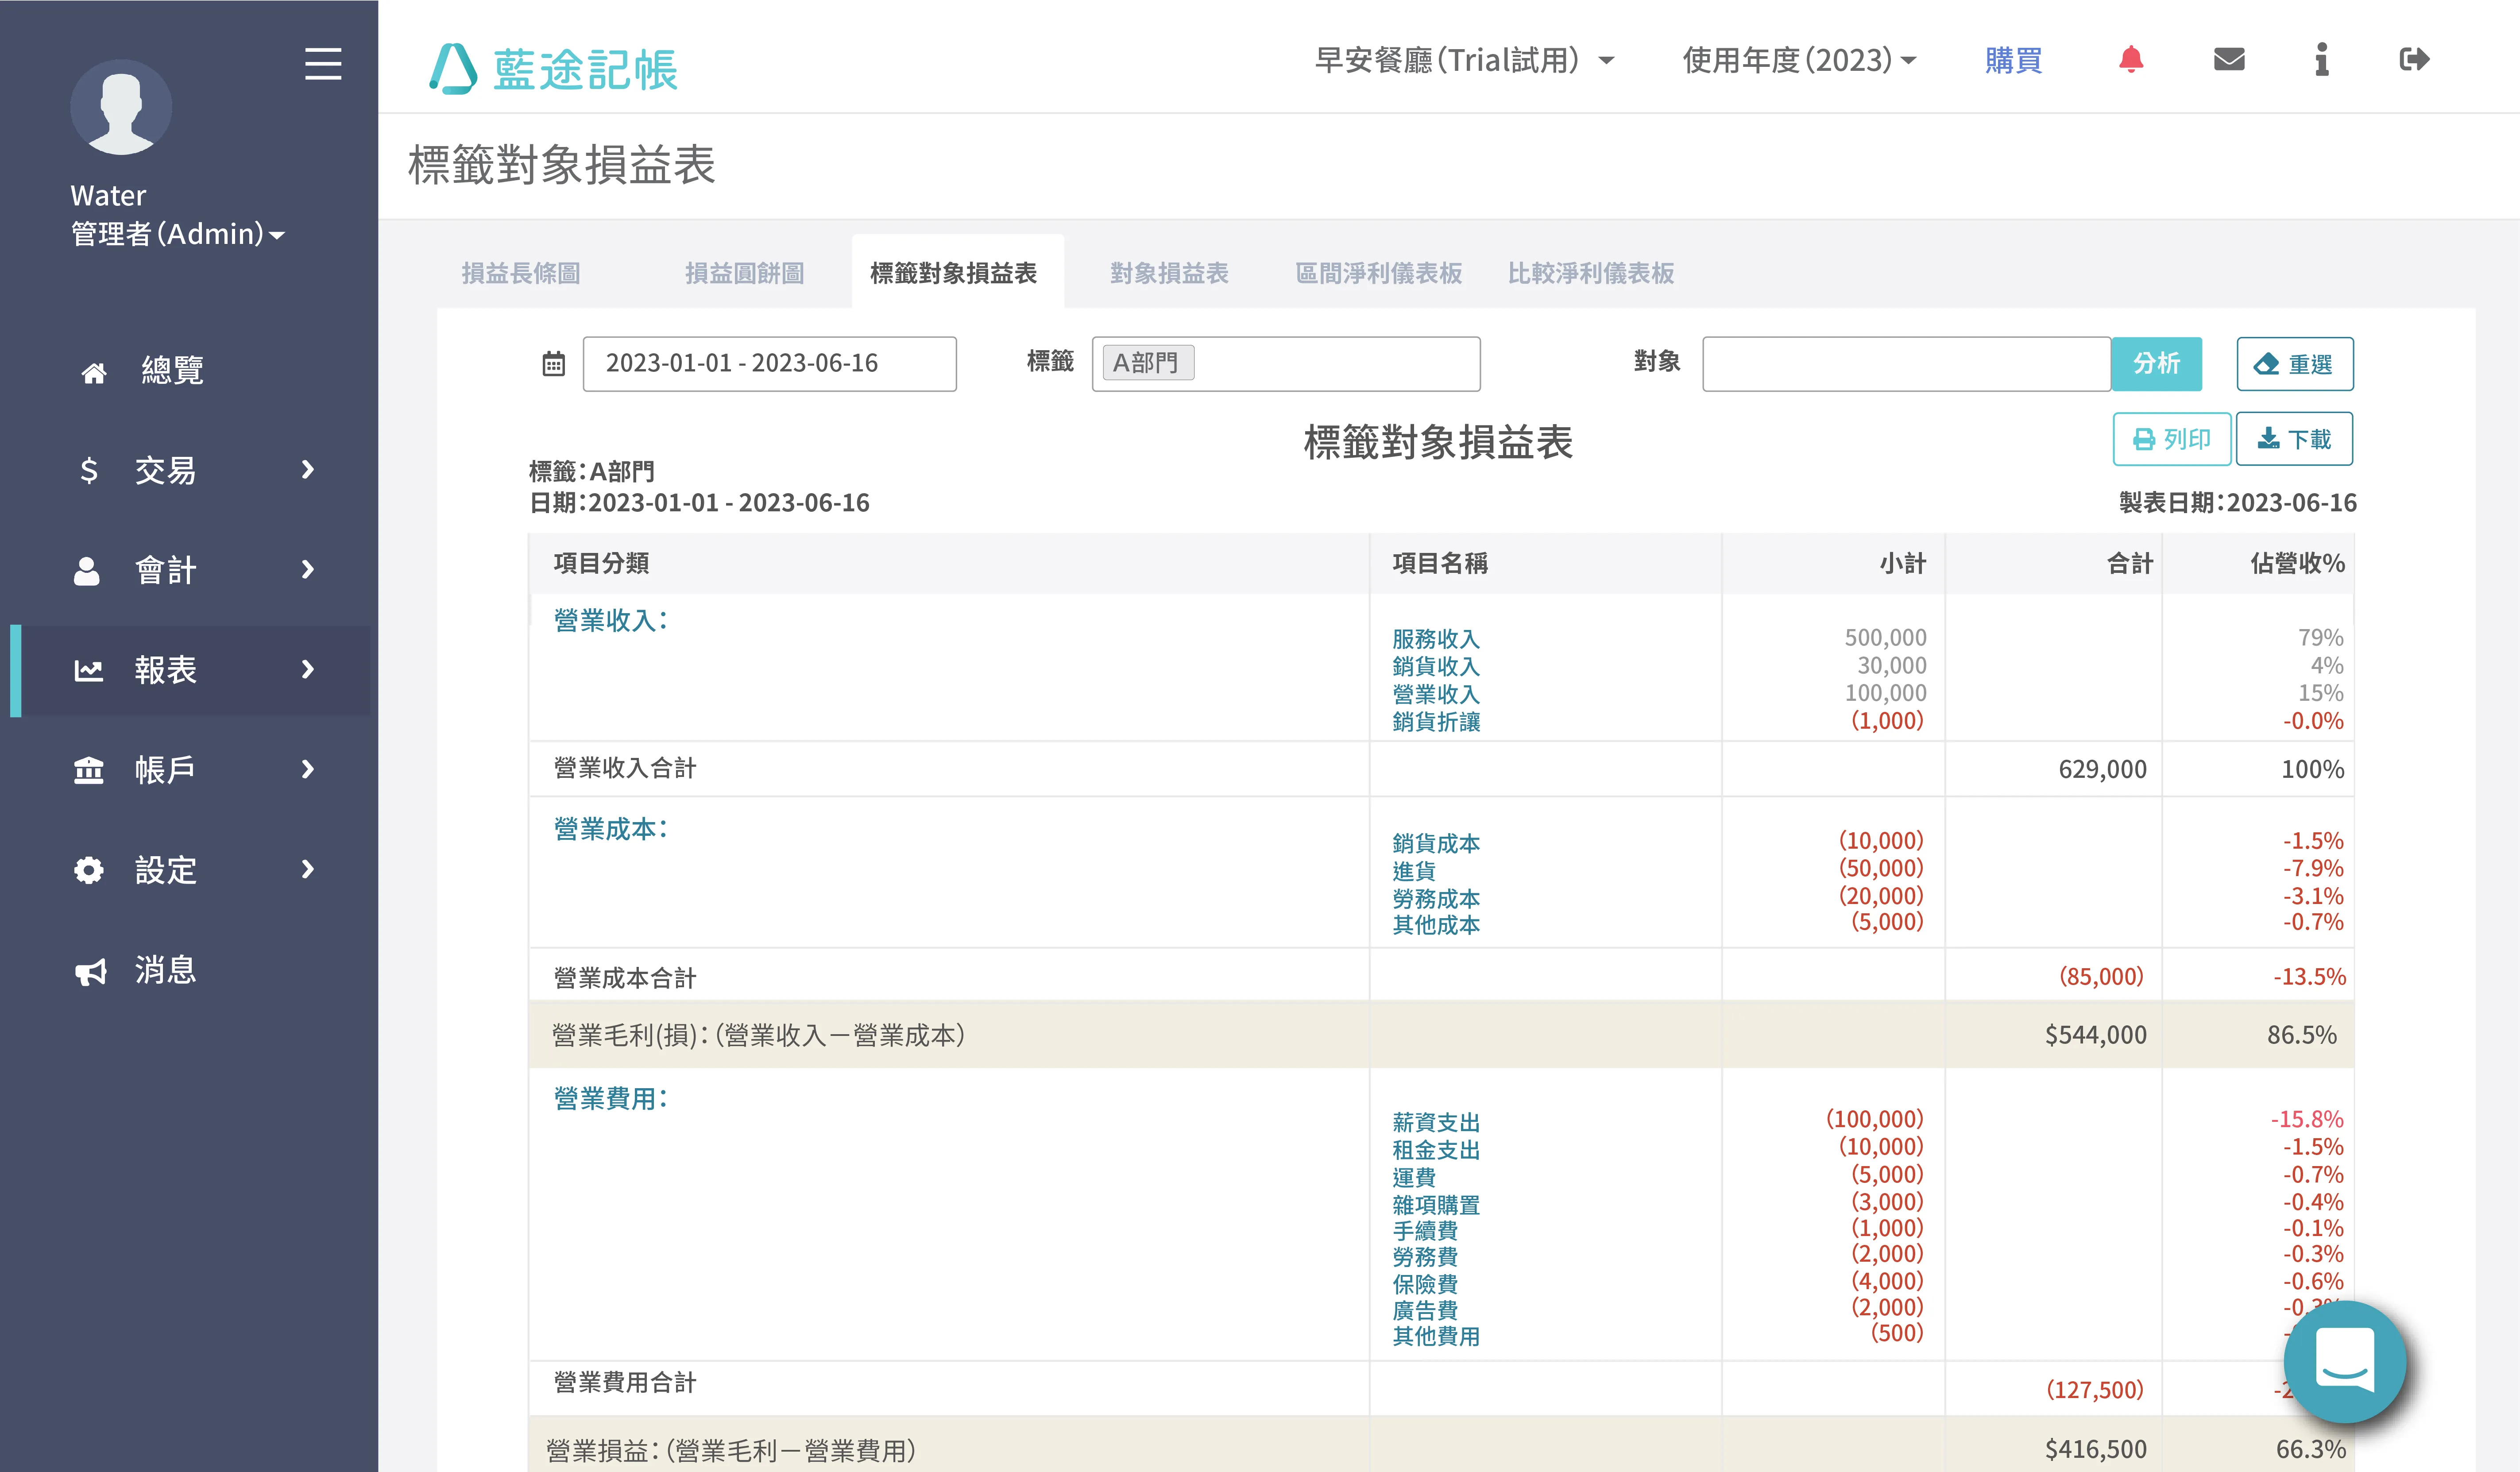The height and width of the screenshot is (1472, 2520).
Task: Open the mail envelope icon
Action: coord(2229,60)
